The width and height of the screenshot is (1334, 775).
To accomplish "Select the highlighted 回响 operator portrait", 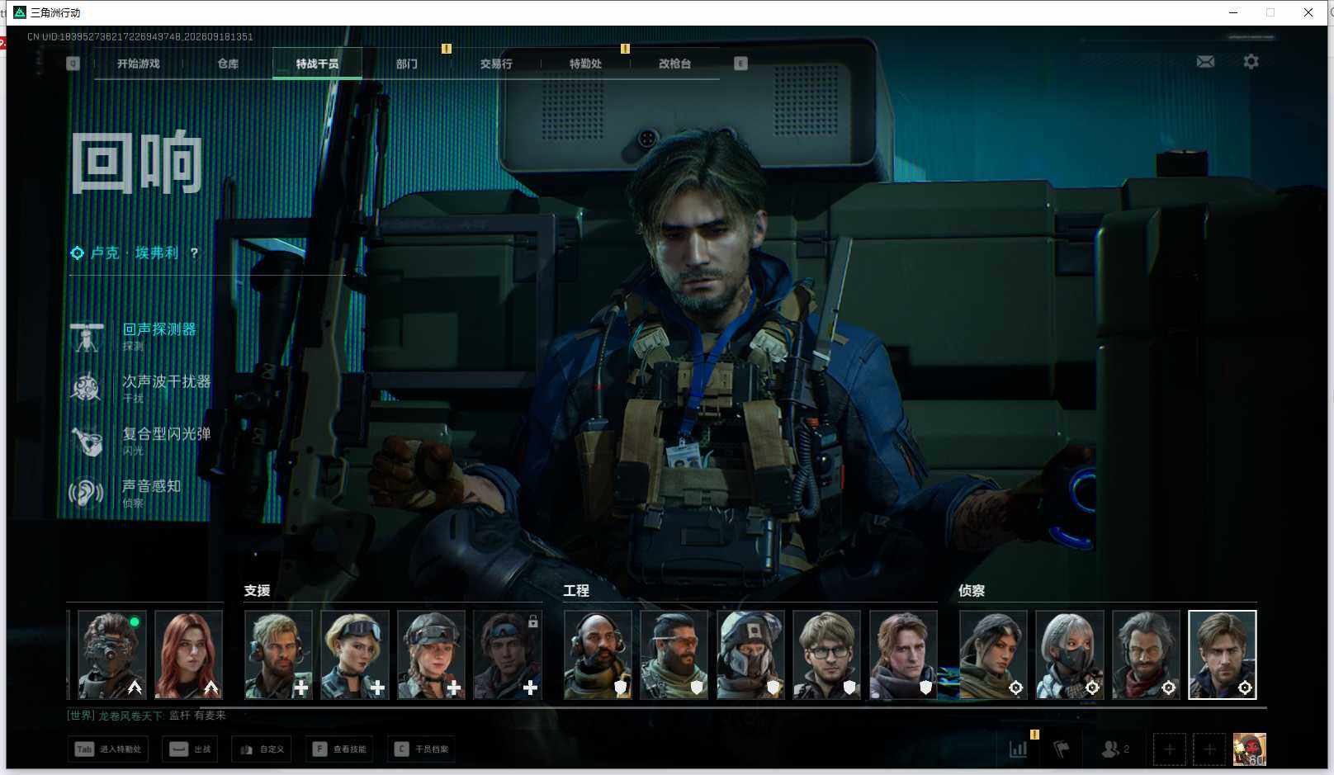I will [x=1223, y=654].
